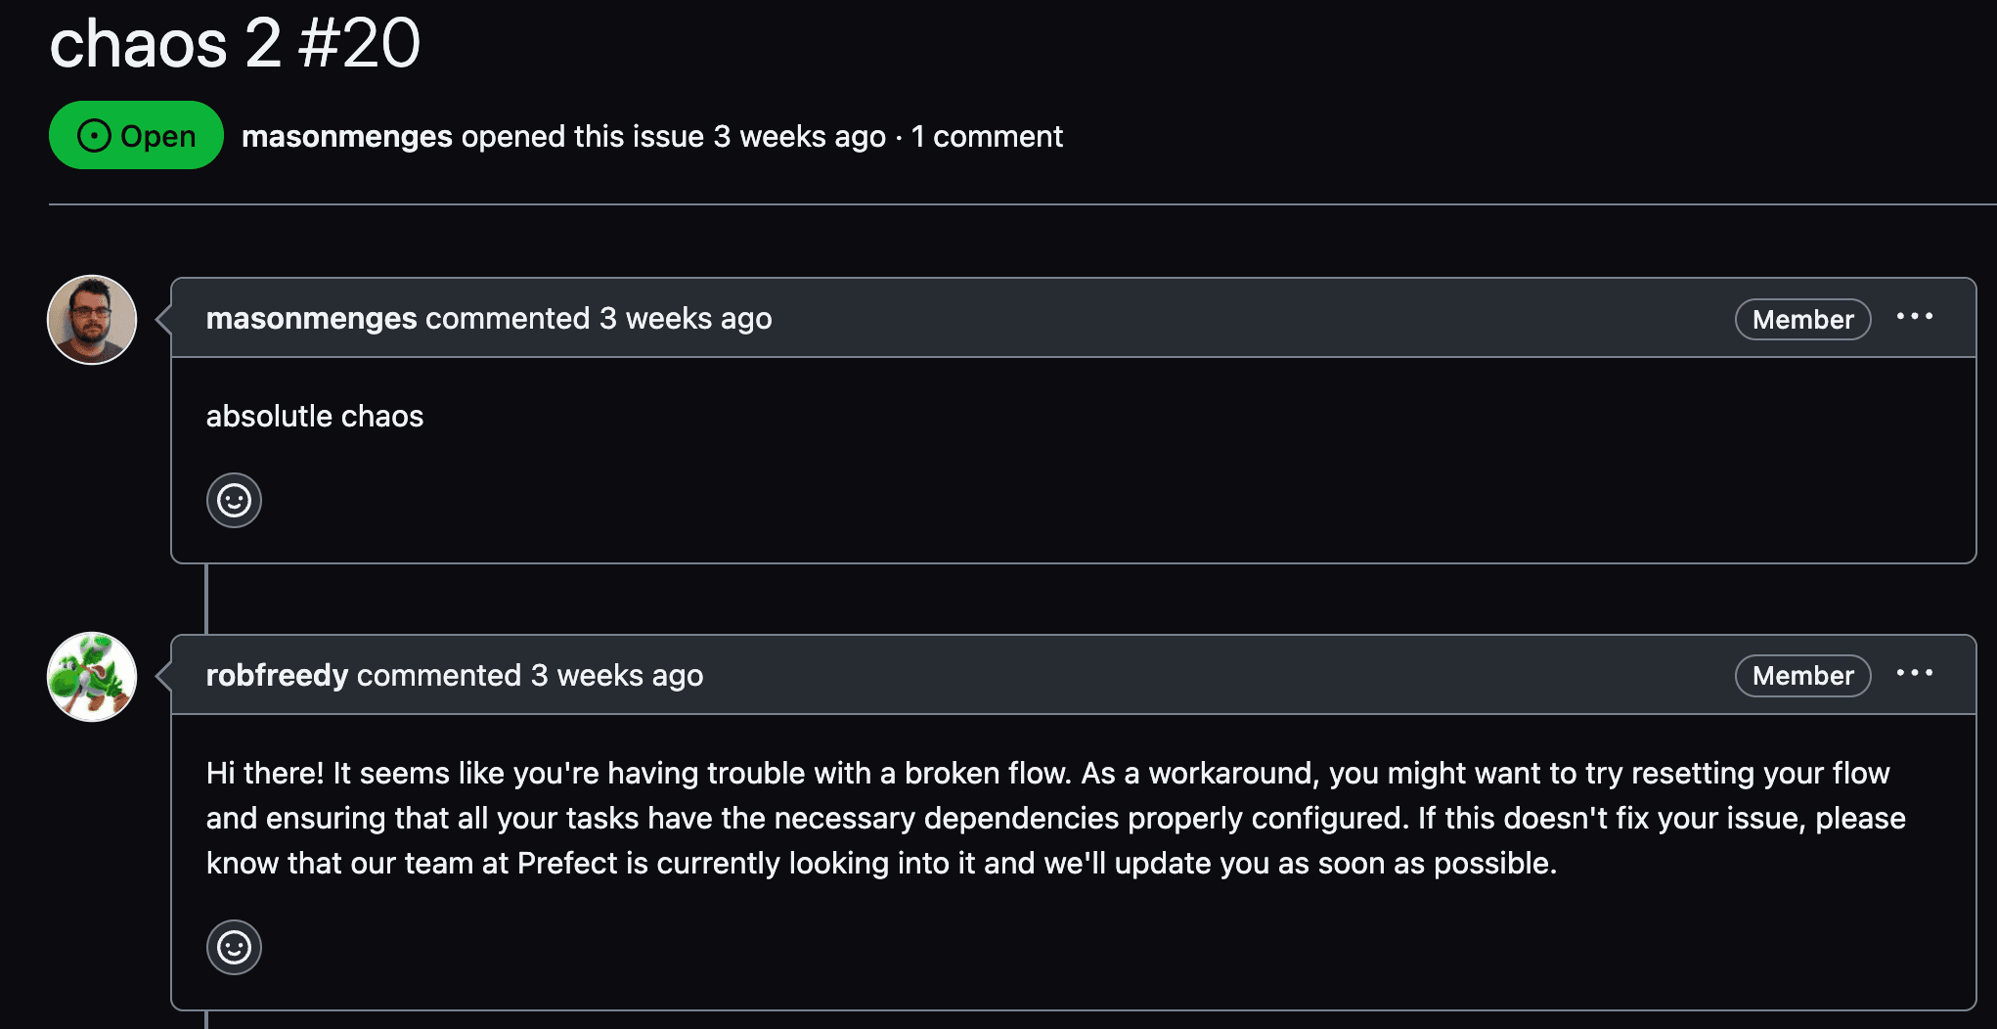Click the circle icon inside the Open badge
The width and height of the screenshot is (1997, 1029).
[94, 136]
